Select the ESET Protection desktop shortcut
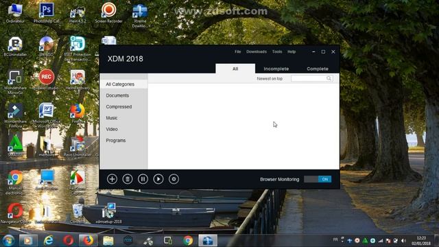This screenshot has height=247, width=439. (78, 49)
